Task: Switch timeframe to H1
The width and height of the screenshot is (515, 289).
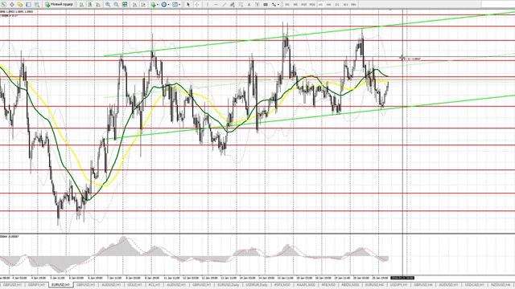Action: click(320, 5)
